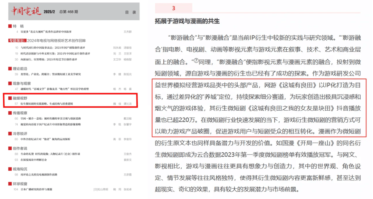Click the red square beside 冷思锐评

click(10, 134)
